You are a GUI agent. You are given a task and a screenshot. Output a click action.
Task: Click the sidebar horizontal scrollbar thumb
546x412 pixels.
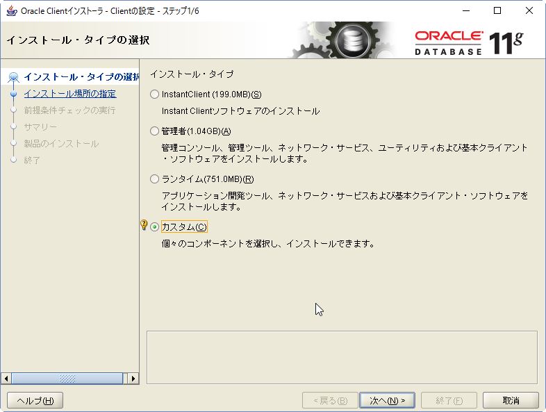pos(67,379)
